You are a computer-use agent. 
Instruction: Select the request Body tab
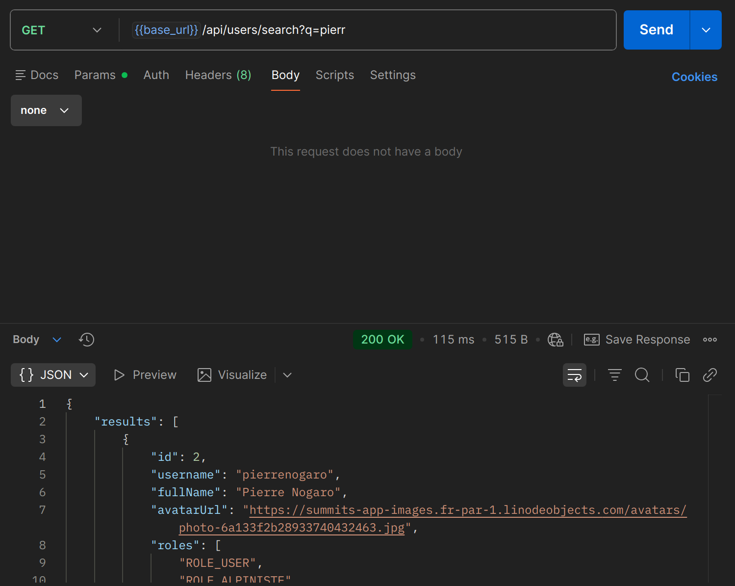(285, 75)
